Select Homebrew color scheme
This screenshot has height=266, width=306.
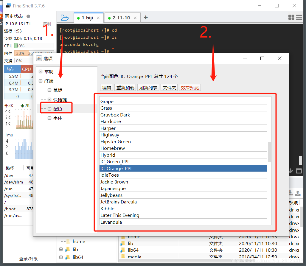(x=183, y=148)
